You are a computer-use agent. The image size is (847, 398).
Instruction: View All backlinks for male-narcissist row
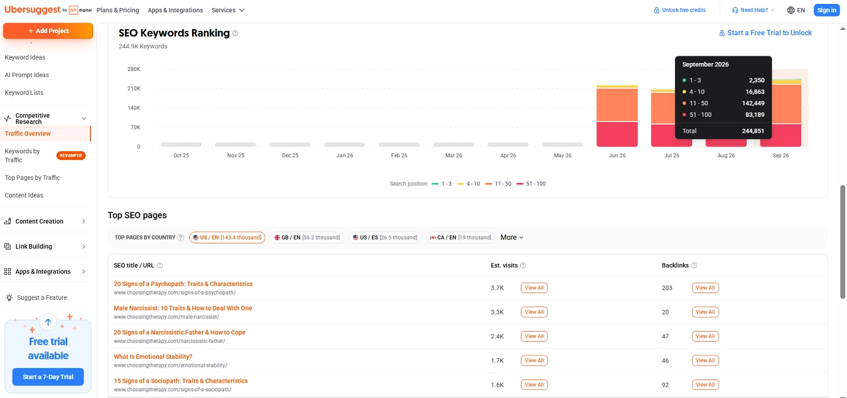(x=705, y=312)
